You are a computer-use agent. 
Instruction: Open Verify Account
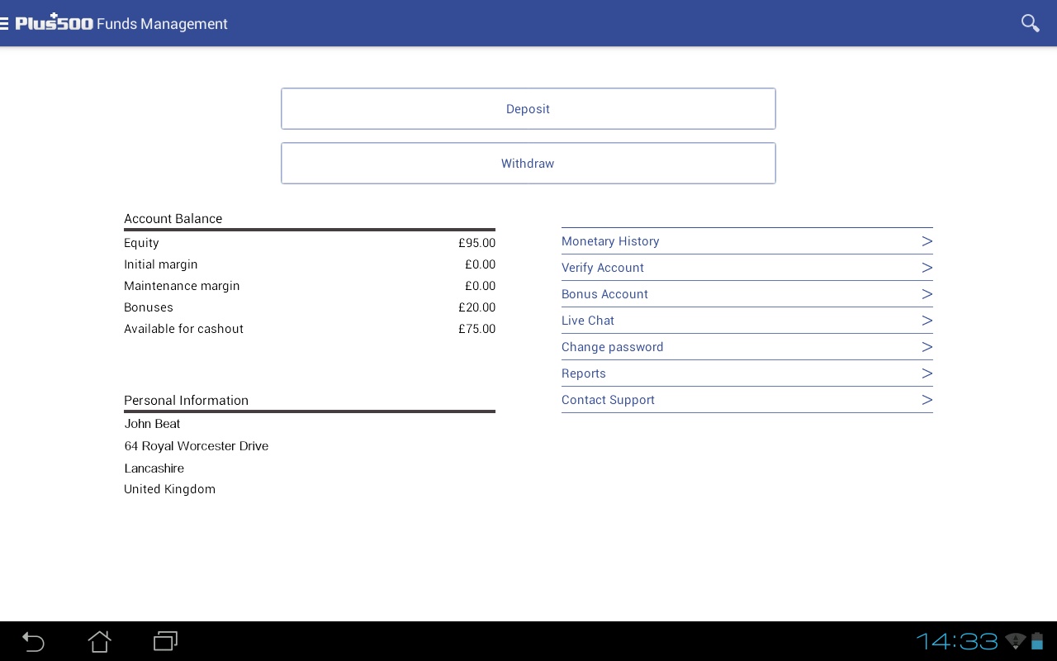coord(747,268)
